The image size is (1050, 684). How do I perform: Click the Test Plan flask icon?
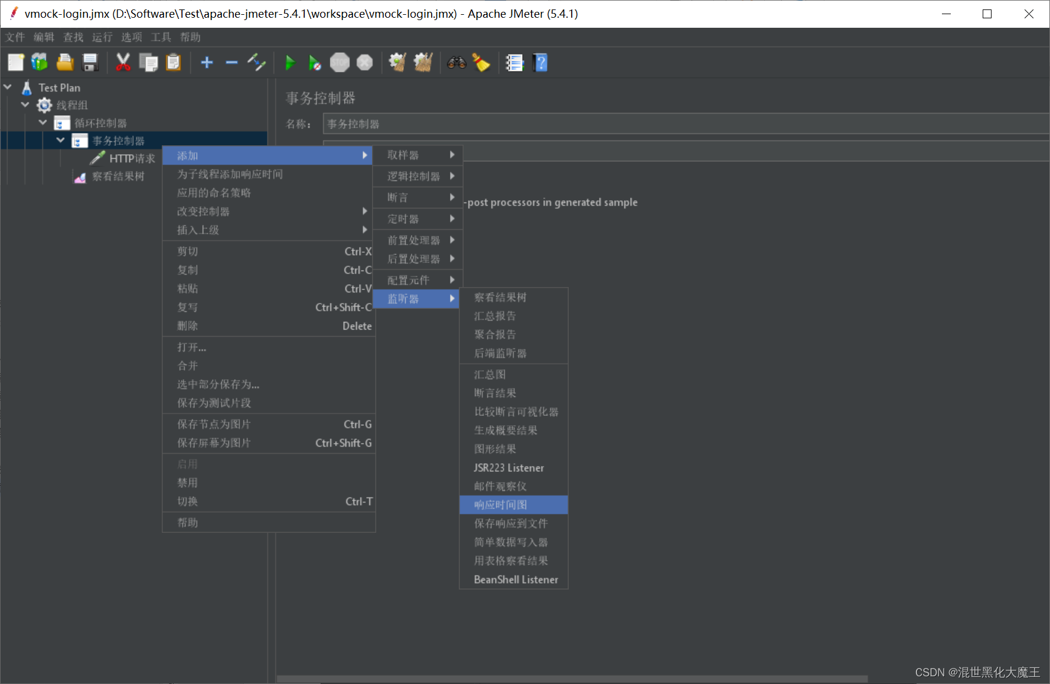pyautogui.click(x=27, y=87)
